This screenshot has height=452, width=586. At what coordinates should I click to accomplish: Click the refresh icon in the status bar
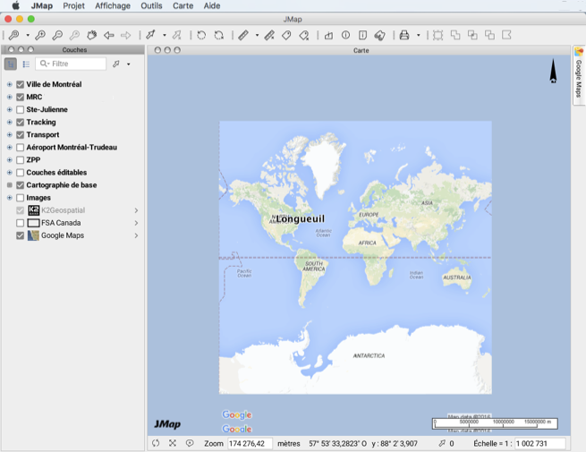tap(156, 443)
